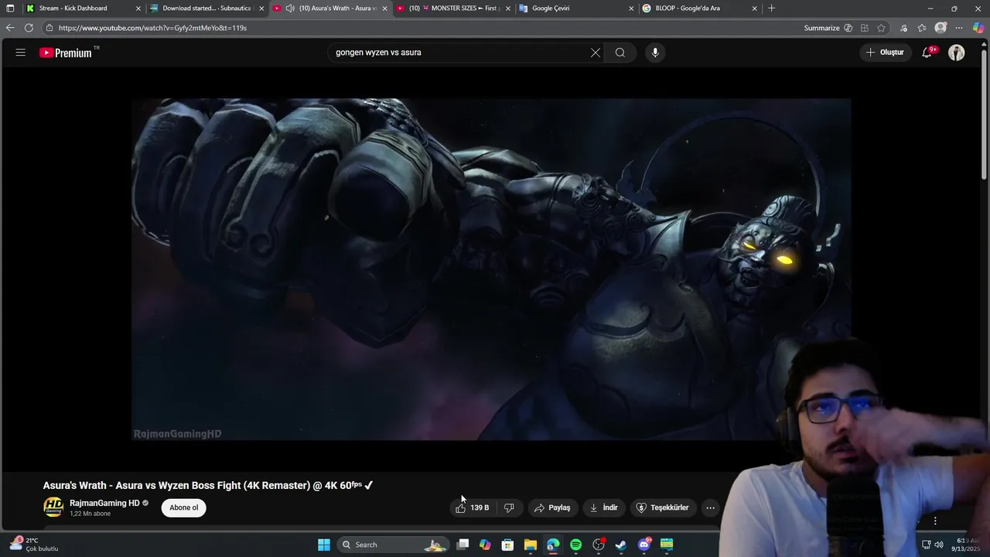Open Spotify from the taskbar
The image size is (990, 557).
tap(575, 545)
